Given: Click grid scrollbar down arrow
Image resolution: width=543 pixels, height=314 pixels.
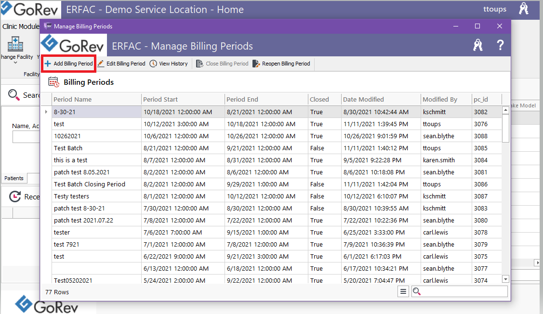Looking at the screenshot, I should pyautogui.click(x=505, y=279).
